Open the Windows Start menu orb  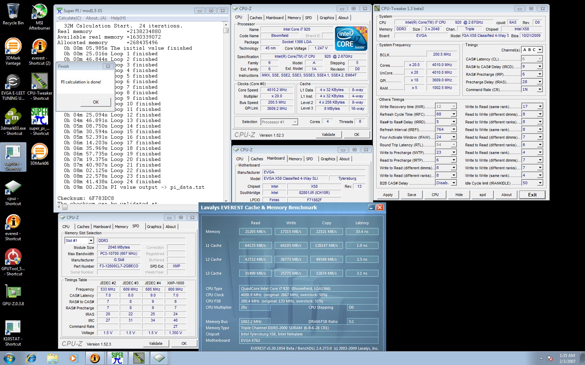click(x=9, y=358)
